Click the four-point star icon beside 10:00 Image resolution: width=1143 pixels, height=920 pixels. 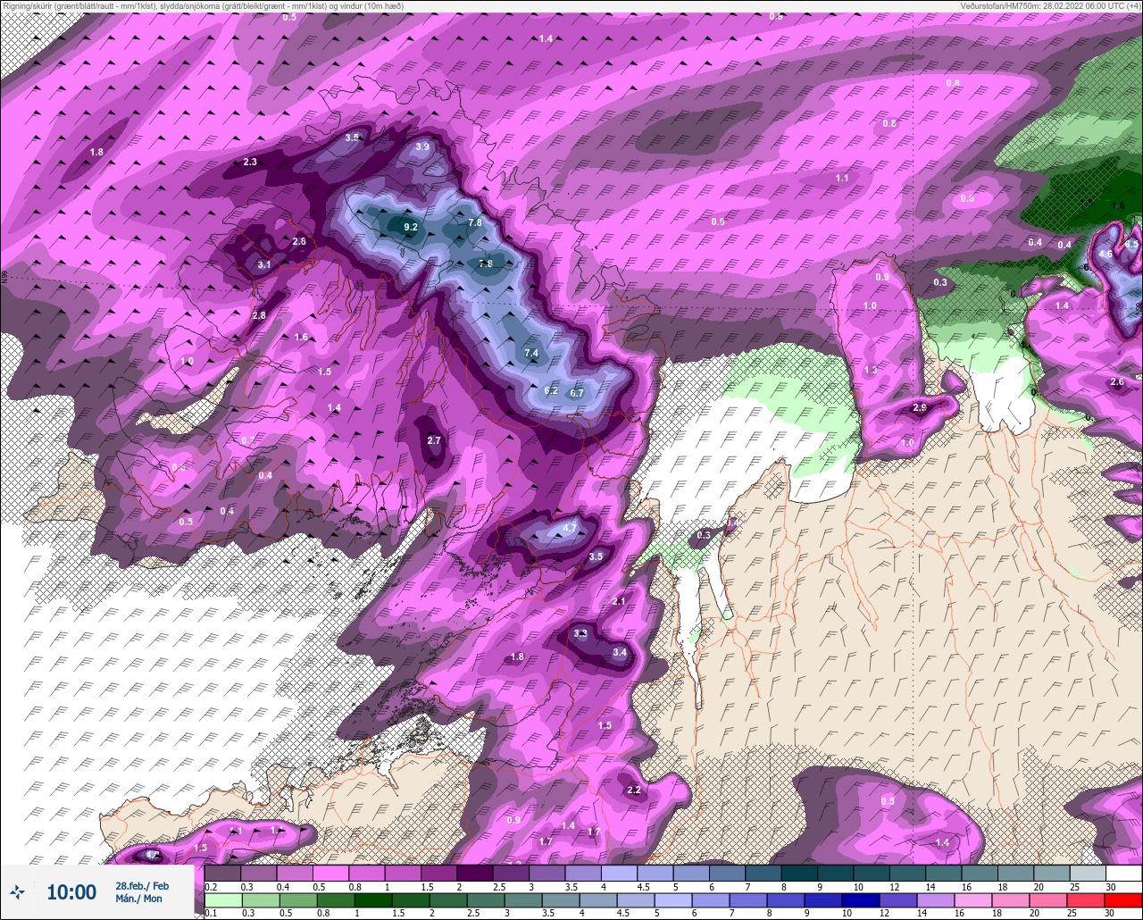18,891
